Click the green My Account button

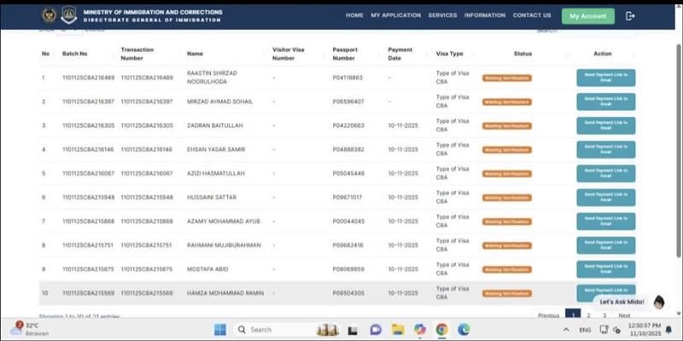587,15
